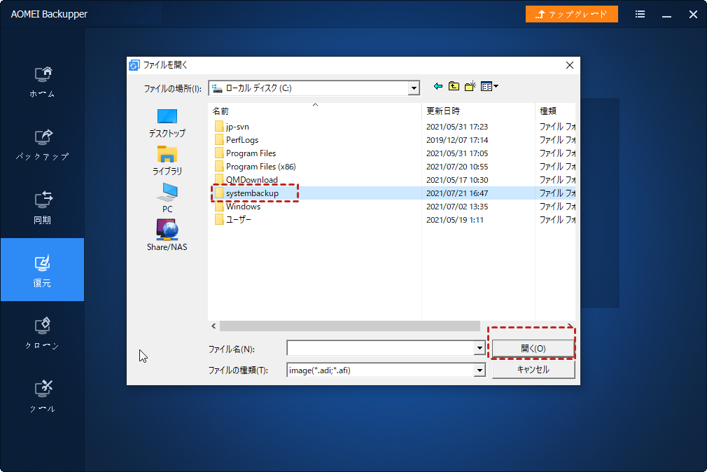This screenshot has width=707, height=472.
Task: Open the view menu icon in dialog toolbar
Action: coord(489,86)
